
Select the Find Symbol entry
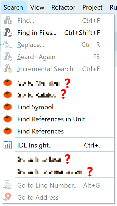click(58, 107)
